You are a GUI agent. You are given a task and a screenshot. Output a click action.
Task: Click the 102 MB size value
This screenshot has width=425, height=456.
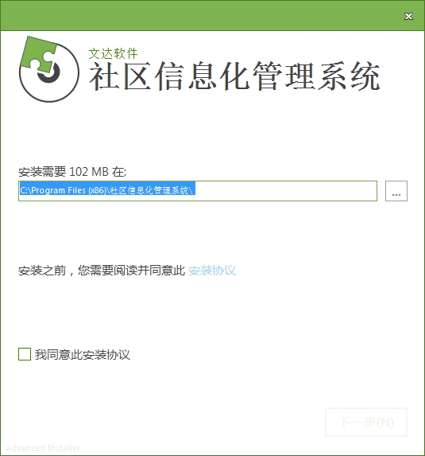(89, 172)
